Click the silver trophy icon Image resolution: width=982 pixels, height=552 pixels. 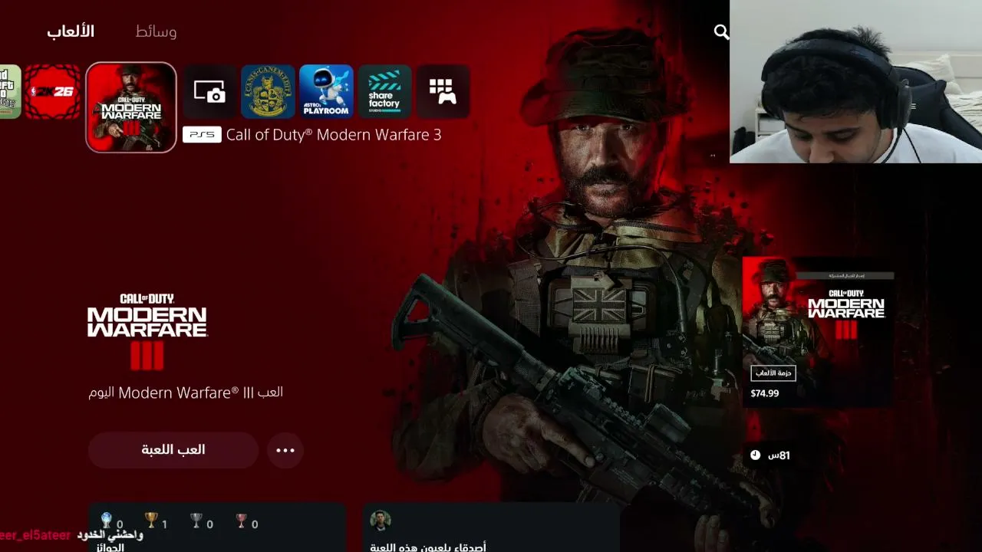click(x=196, y=521)
